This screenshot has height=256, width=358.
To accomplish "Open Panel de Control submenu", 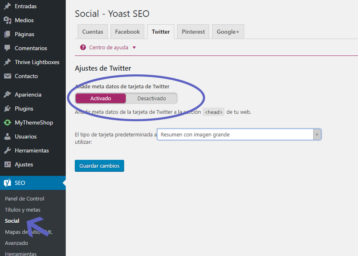I will click(x=24, y=199).
